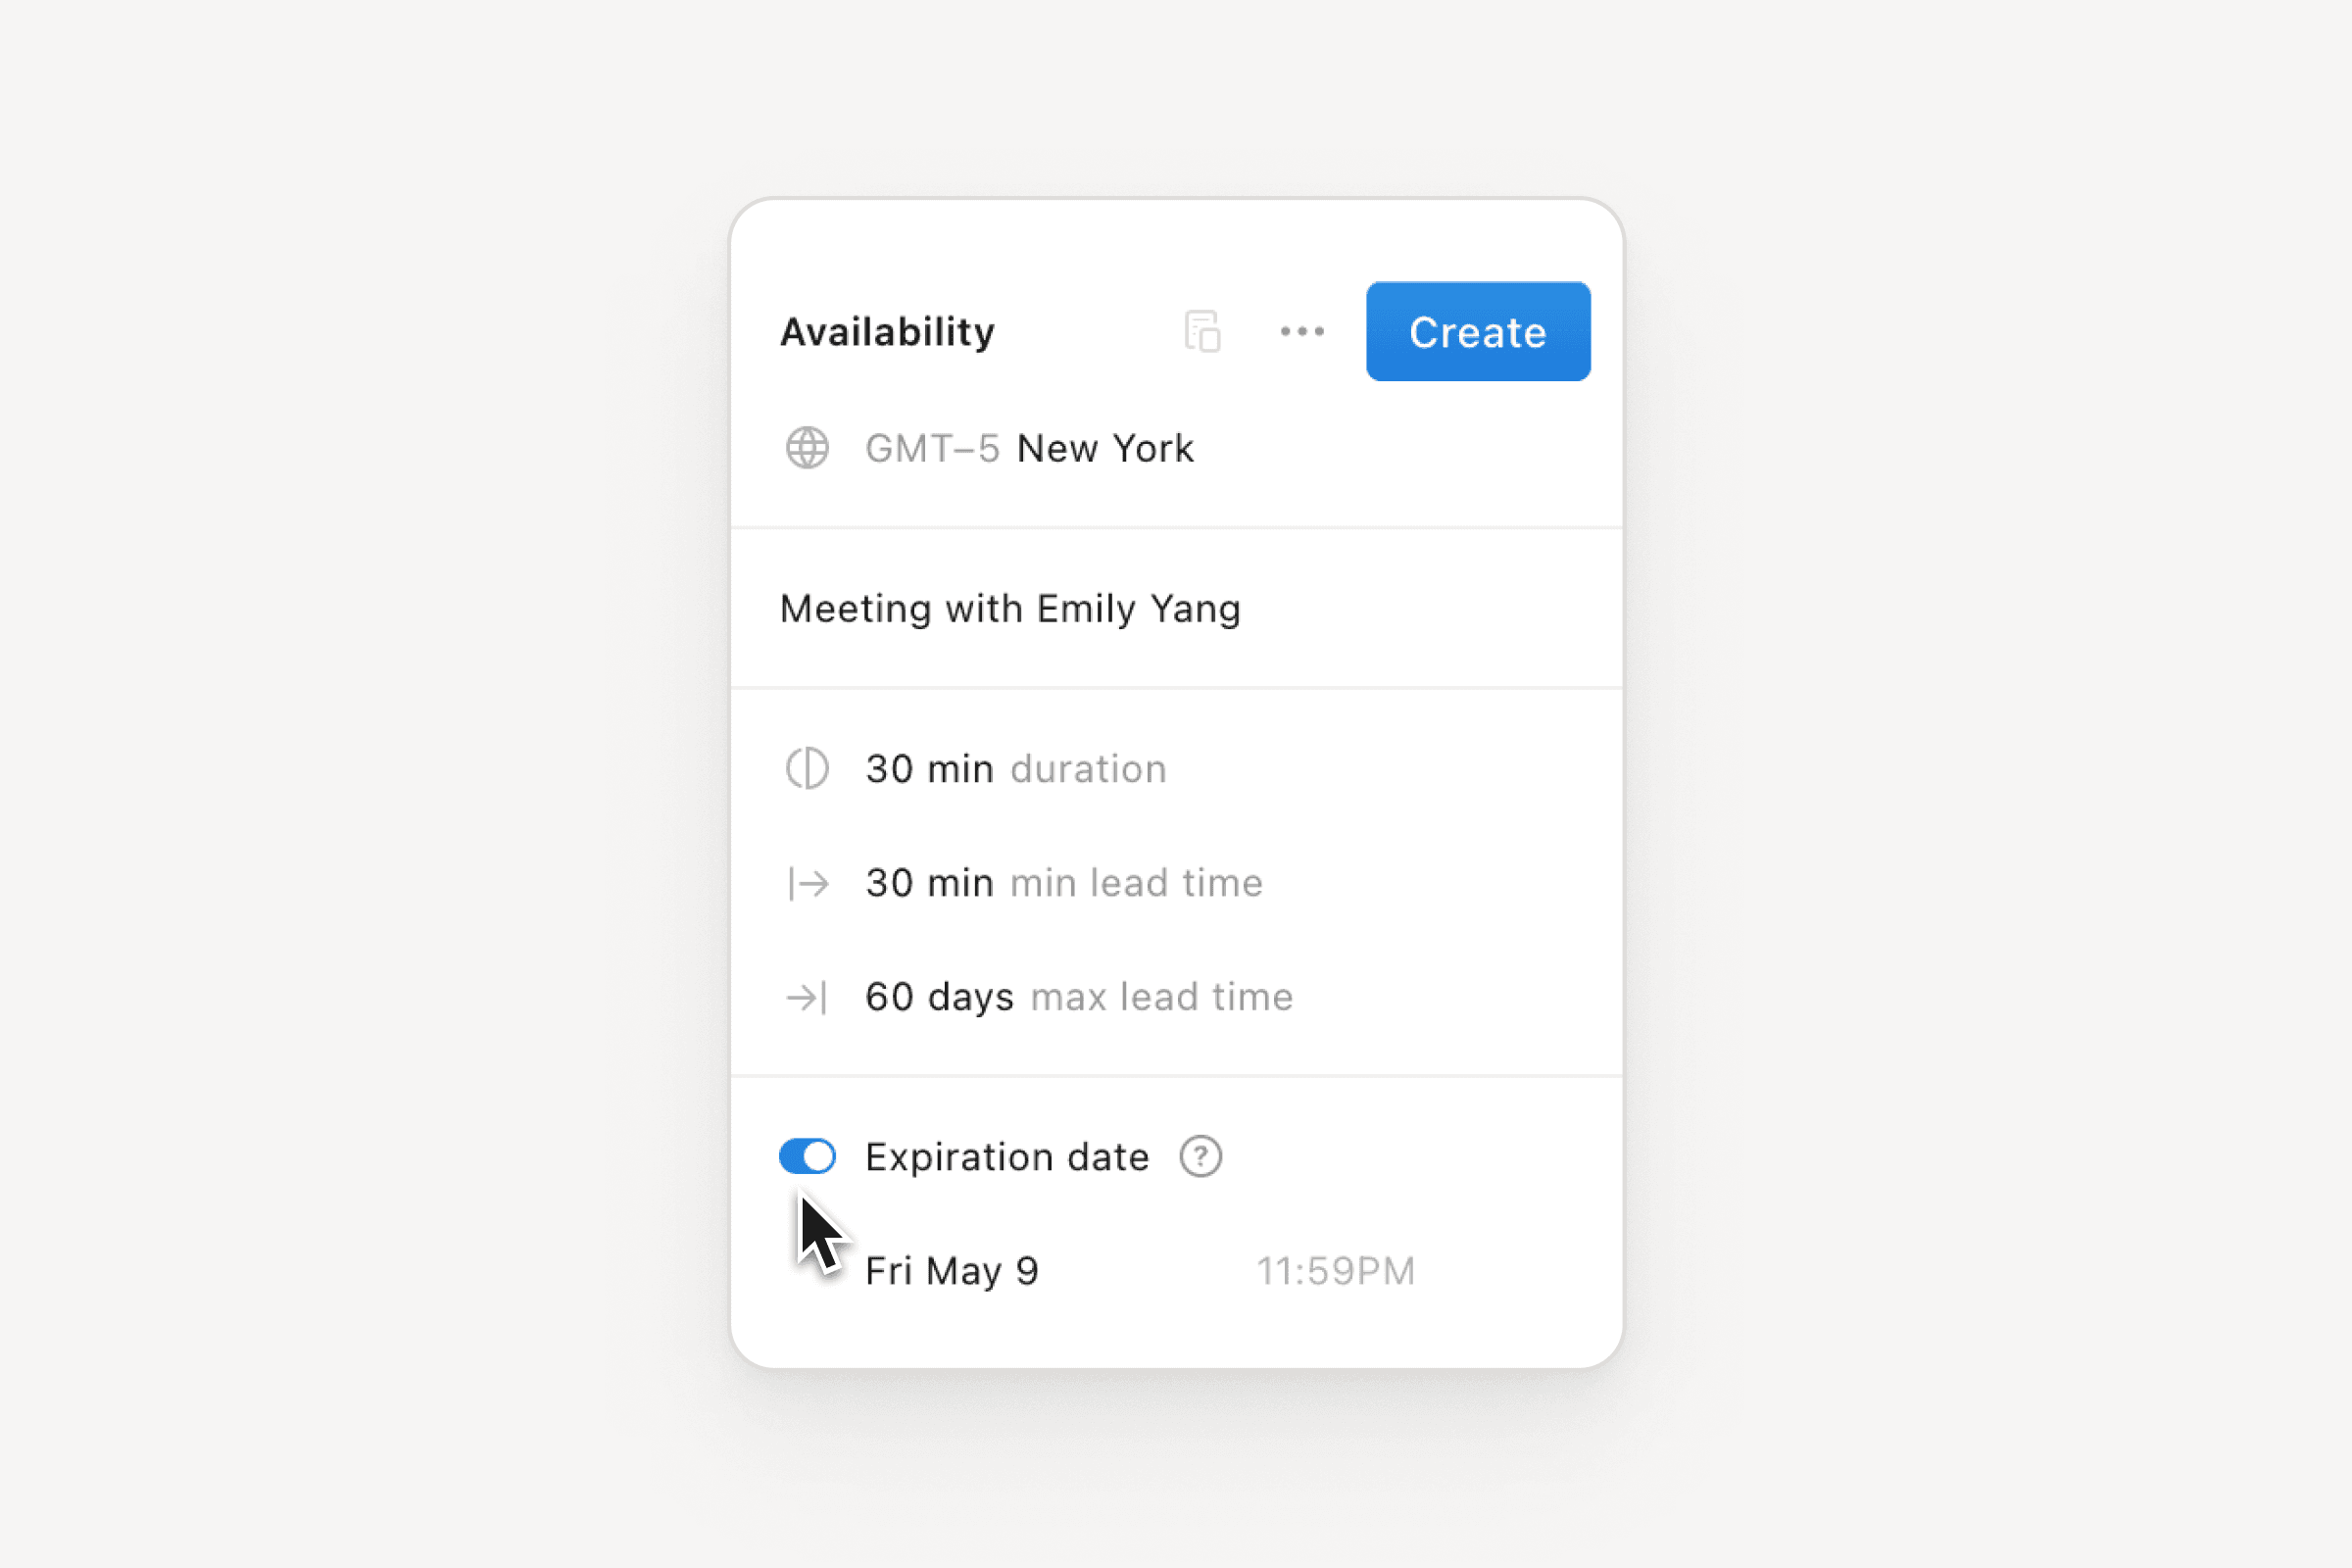Click the min lead time arrow icon
This screenshot has width=2352, height=1568.
tap(806, 882)
